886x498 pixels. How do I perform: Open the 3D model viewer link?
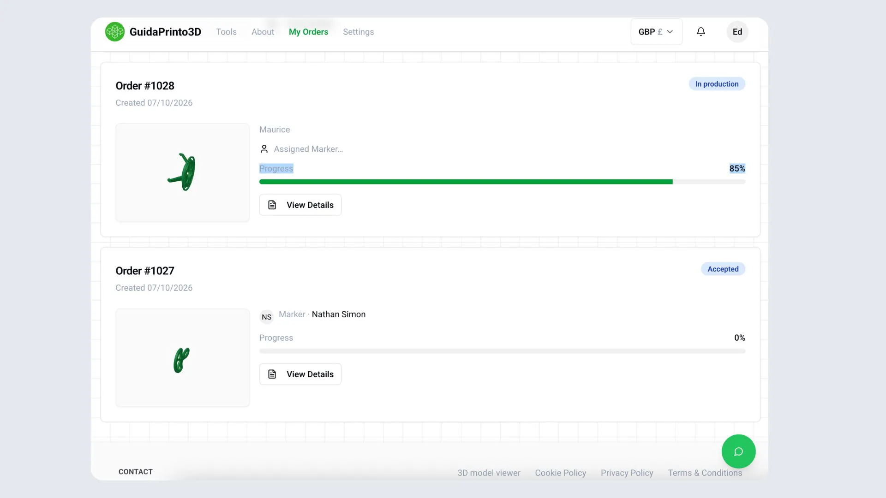click(x=489, y=473)
